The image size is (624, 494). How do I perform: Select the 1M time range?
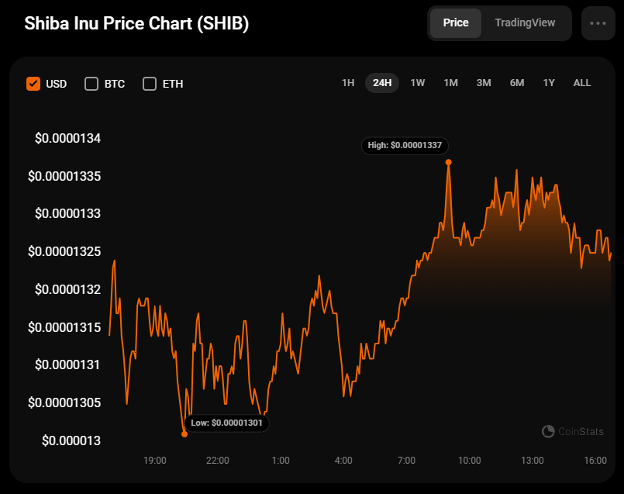click(450, 83)
